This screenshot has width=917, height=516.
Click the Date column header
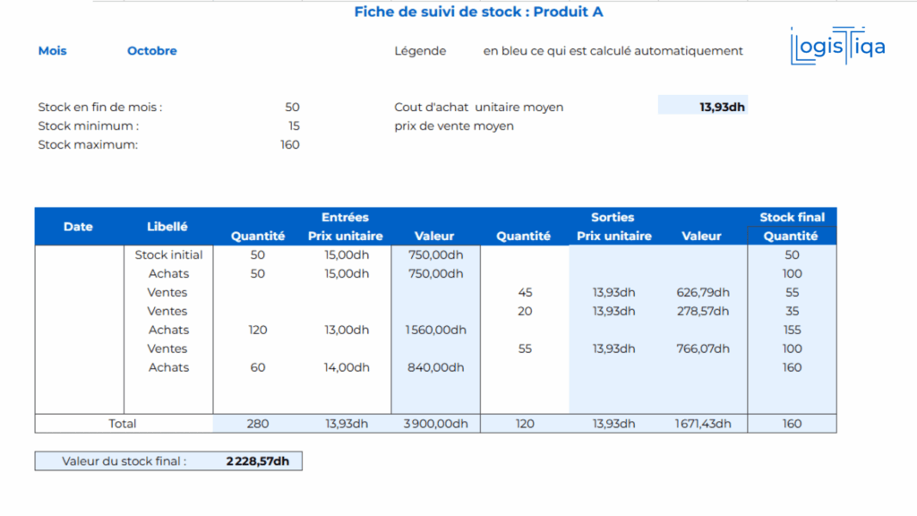coord(78,227)
